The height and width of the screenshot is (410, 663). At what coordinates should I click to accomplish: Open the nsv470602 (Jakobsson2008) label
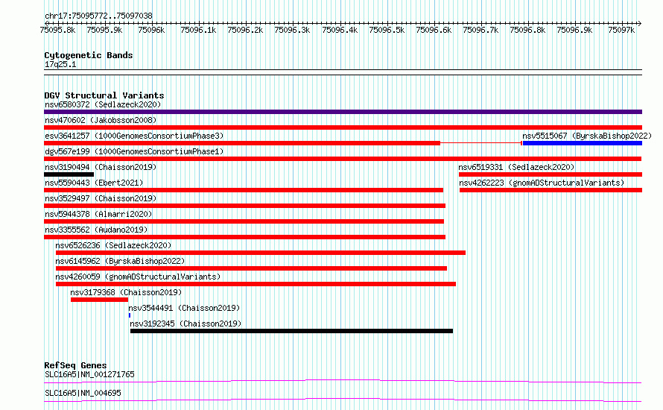point(101,120)
